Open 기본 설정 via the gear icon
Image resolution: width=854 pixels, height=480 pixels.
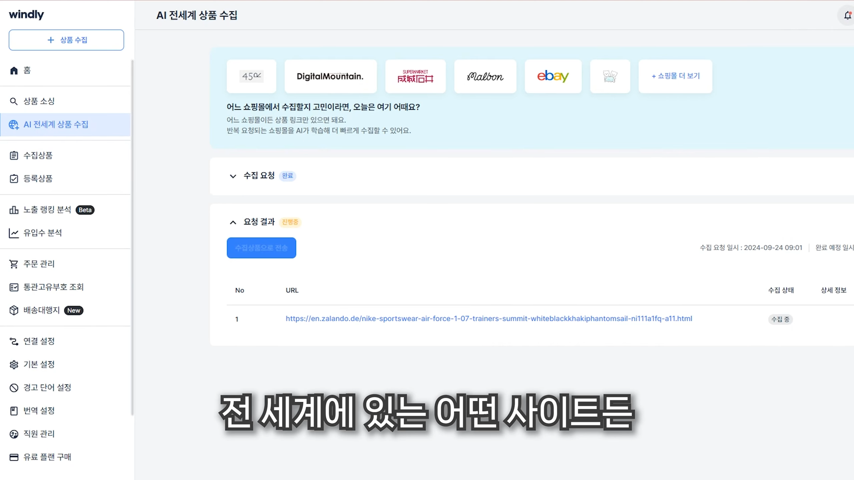pyautogui.click(x=13, y=364)
